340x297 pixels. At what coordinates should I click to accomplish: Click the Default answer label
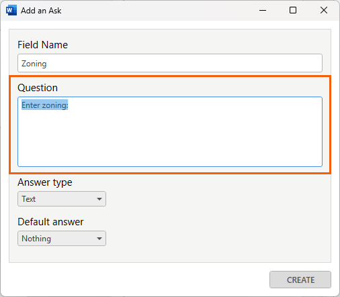pos(50,222)
